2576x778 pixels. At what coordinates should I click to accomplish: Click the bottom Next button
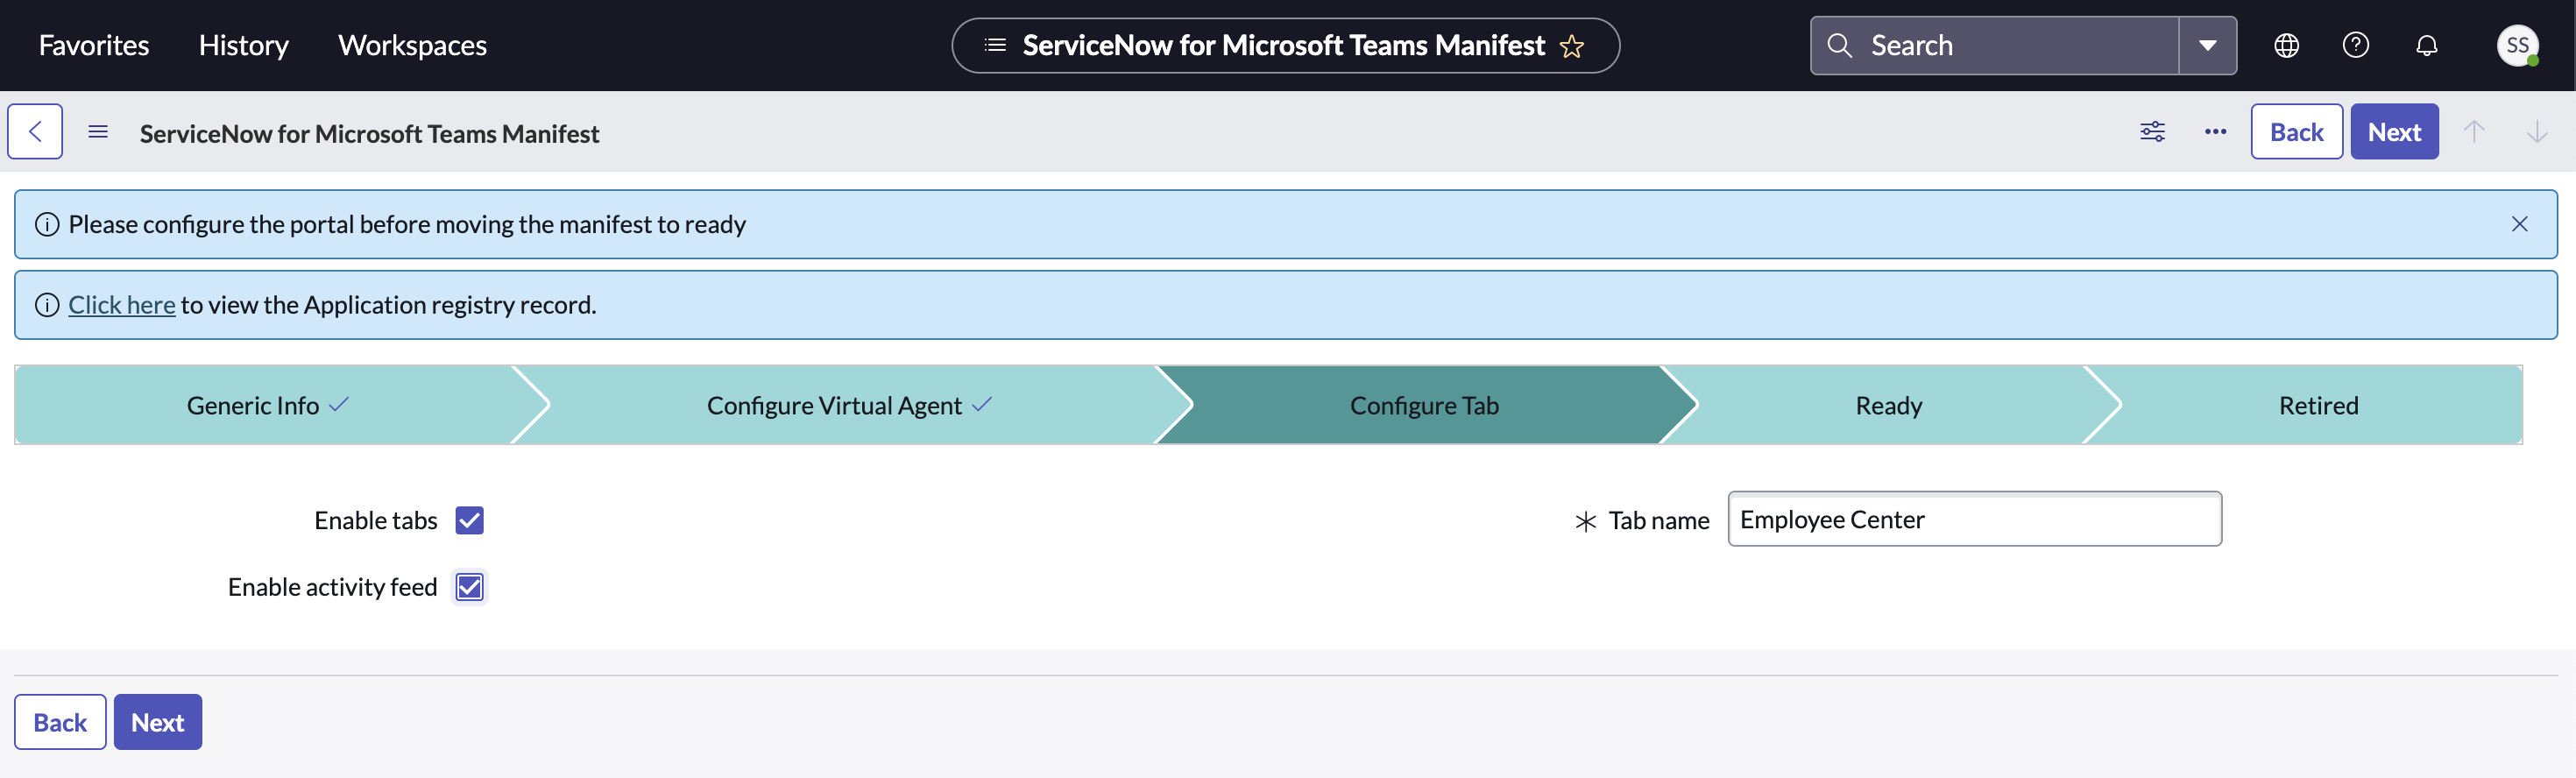coord(158,722)
